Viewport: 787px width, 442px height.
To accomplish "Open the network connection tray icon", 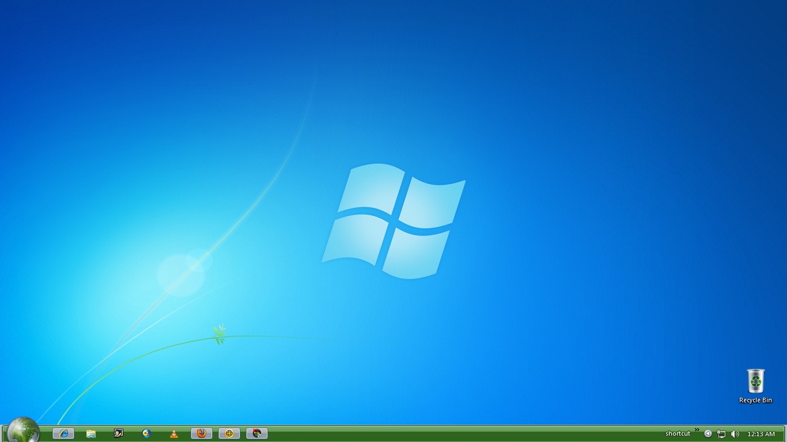I will pos(721,433).
